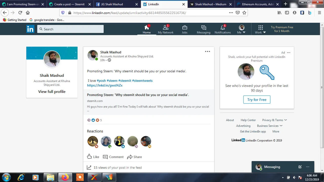The height and width of the screenshot is (182, 324).
Task: Open Getting Started bookmark
Action: [x=15, y=20]
